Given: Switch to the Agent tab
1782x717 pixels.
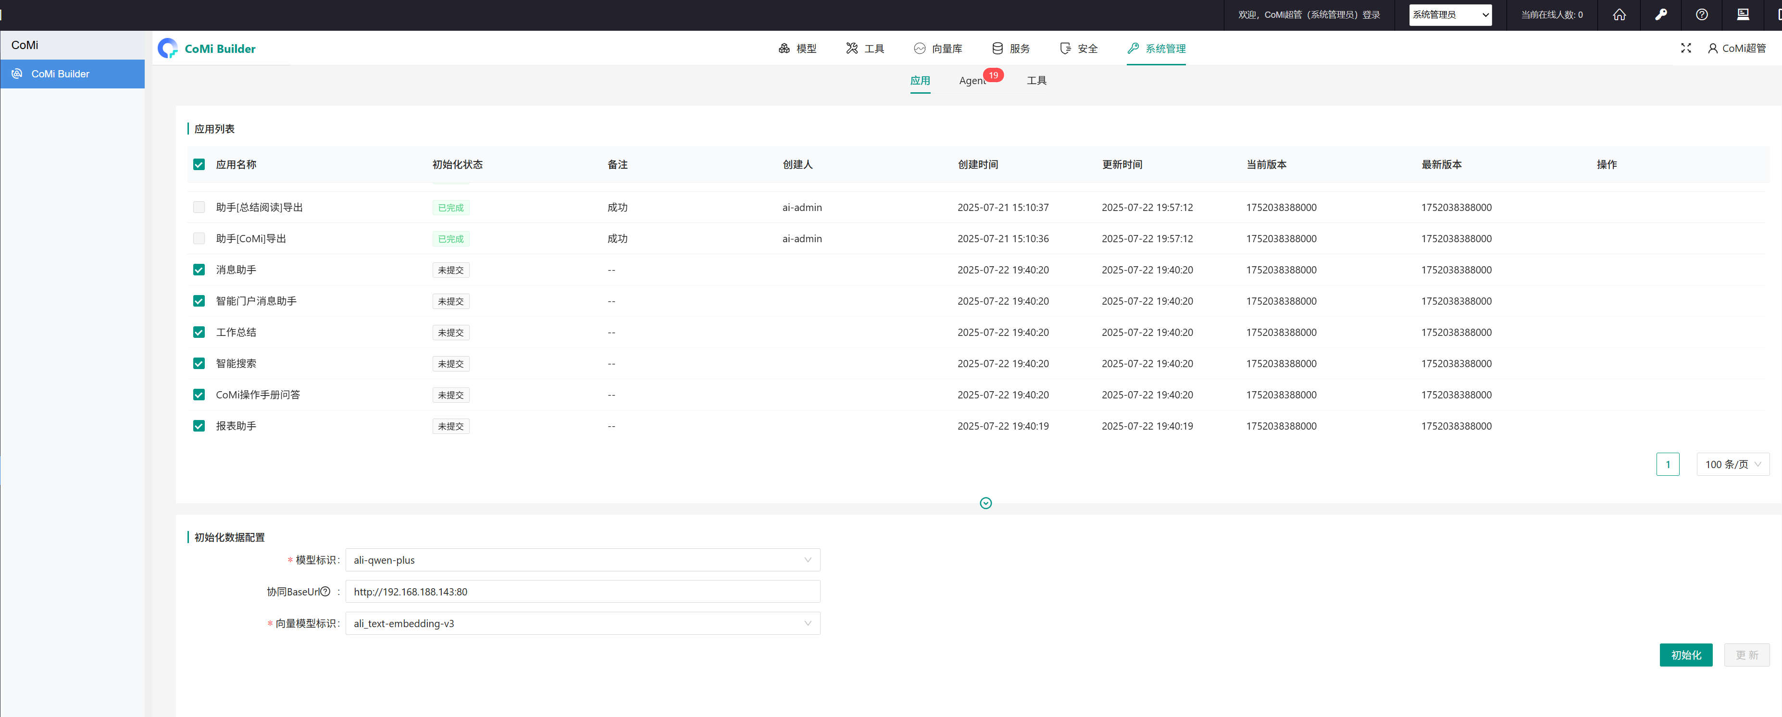Looking at the screenshot, I should pyautogui.click(x=972, y=81).
